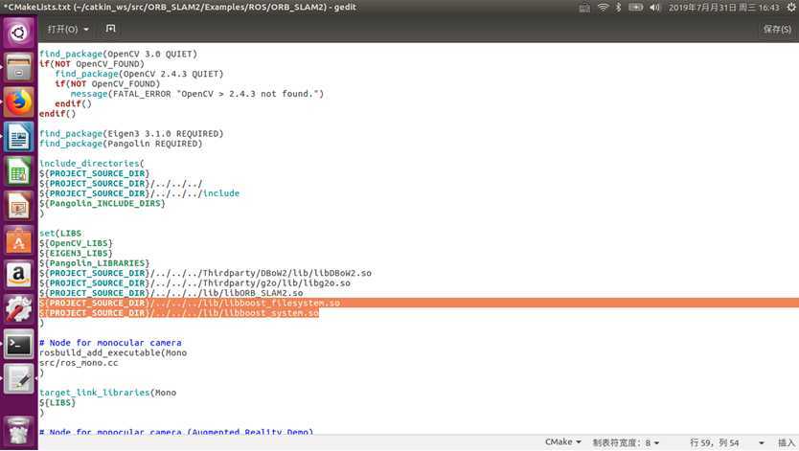
Task: Select the gedit text editor dock icon
Action: pos(19,379)
